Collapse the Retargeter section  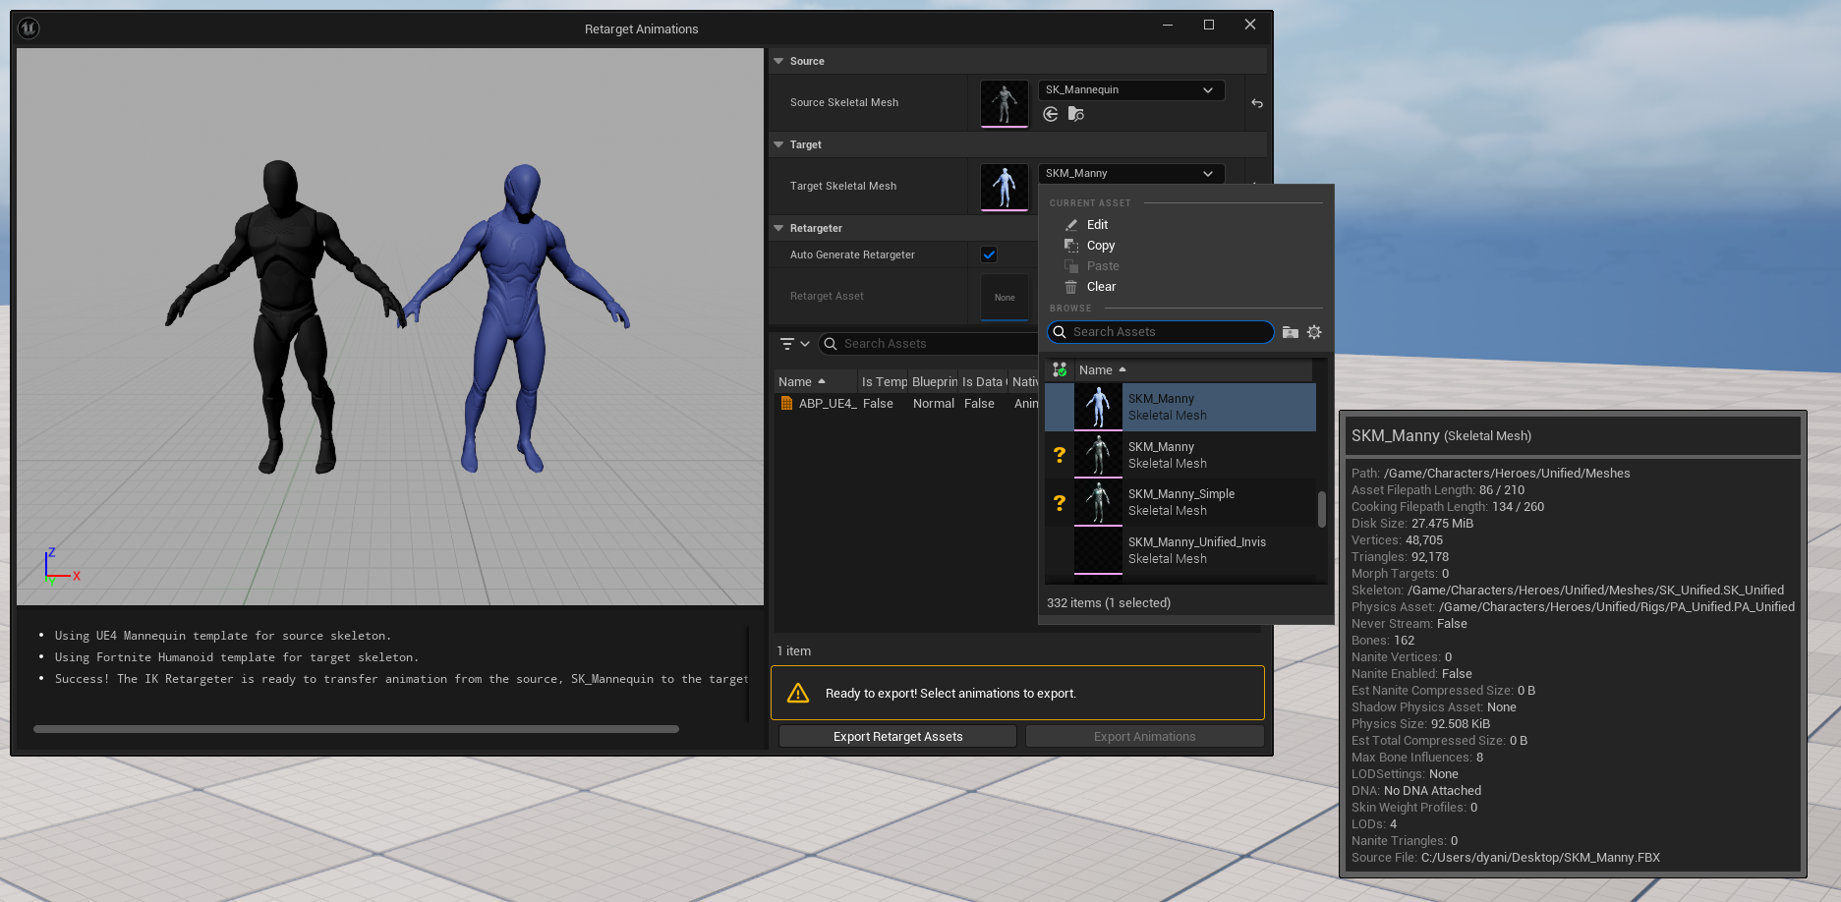778,228
